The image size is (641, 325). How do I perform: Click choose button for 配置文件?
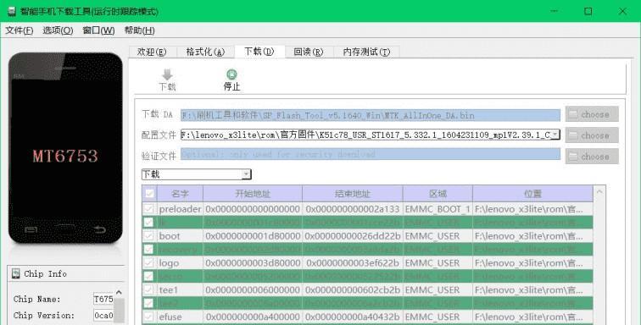point(592,135)
